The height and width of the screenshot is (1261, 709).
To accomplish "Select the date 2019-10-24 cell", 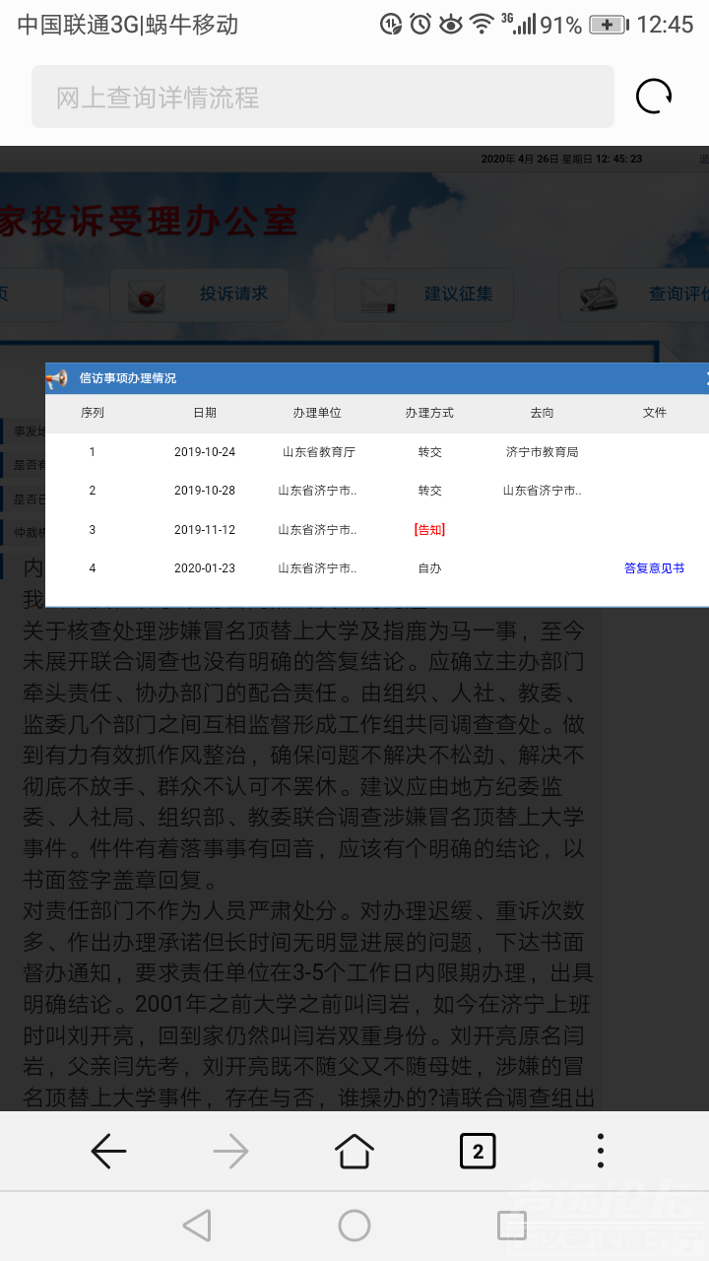I will click(x=205, y=452).
